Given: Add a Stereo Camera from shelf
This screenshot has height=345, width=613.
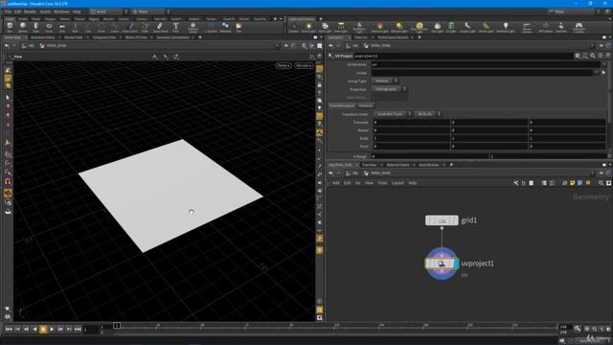Looking at the screenshot, I should point(527,28).
